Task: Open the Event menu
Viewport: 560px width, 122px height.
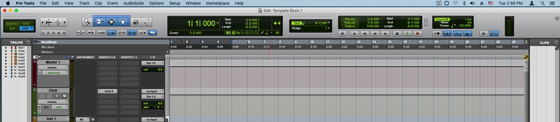Action: (x=113, y=3)
